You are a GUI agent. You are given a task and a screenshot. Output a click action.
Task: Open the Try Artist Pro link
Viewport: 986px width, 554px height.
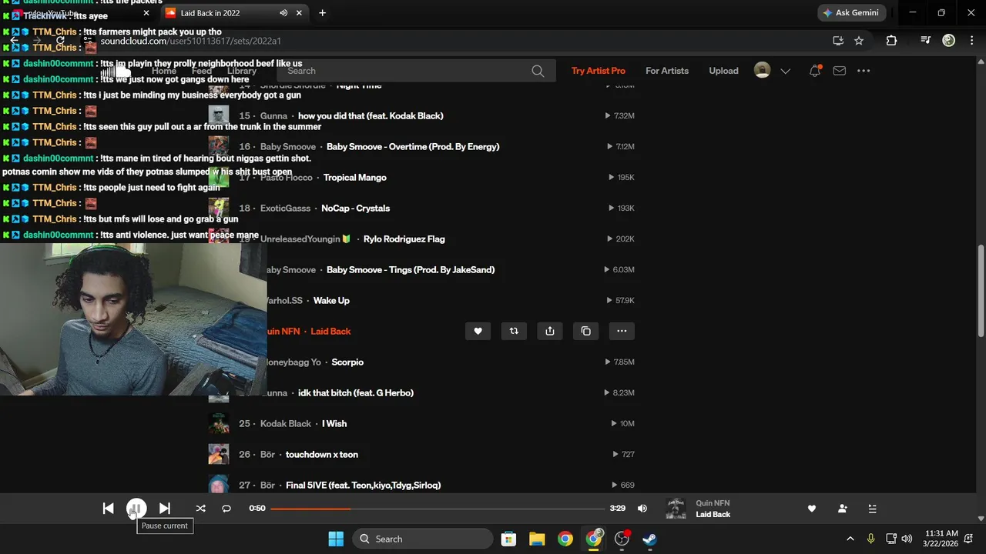599,71
